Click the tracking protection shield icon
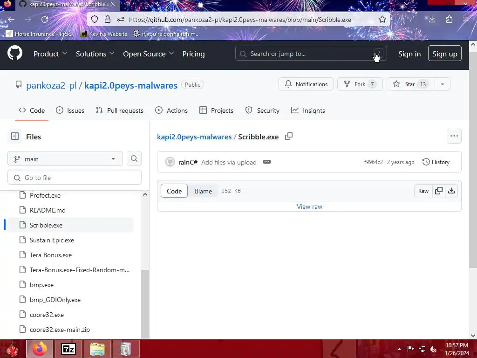Screen dimensions: 477x358 (x=95, y=20)
